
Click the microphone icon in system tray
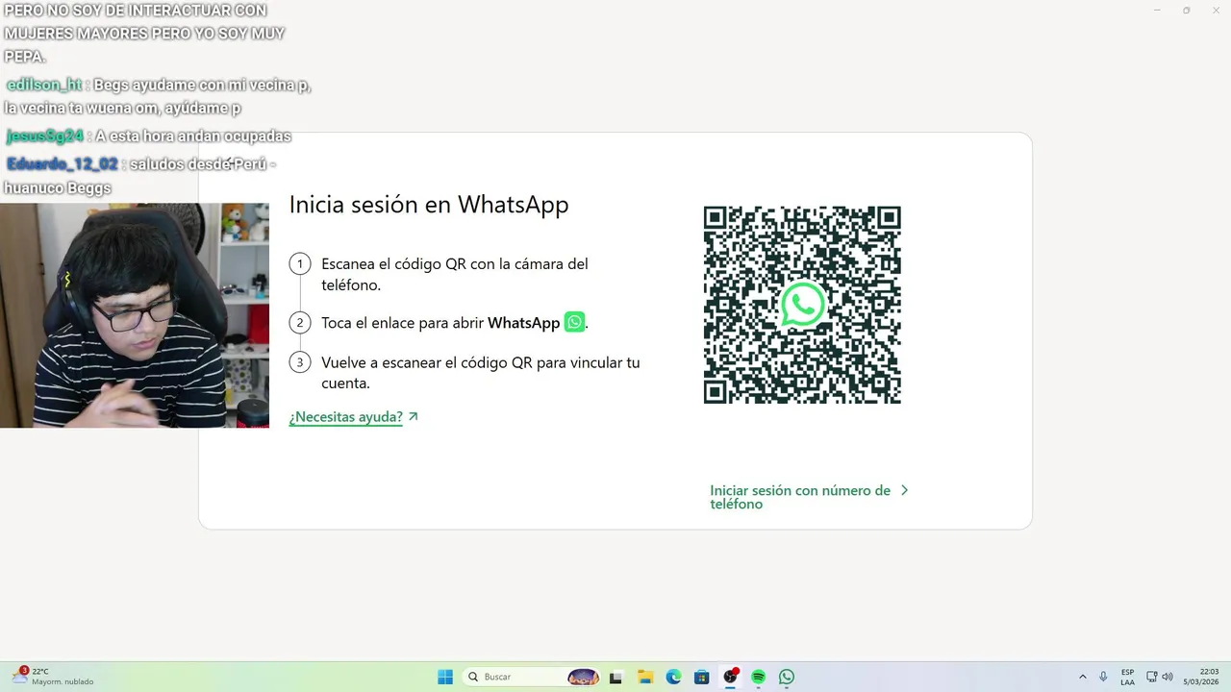[x=1103, y=677]
